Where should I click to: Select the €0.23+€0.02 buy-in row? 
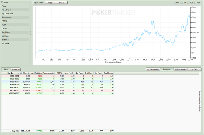tap(57, 79)
